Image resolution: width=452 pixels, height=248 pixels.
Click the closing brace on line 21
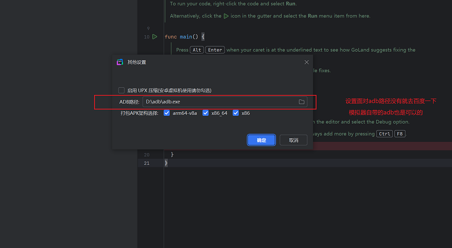click(166, 163)
